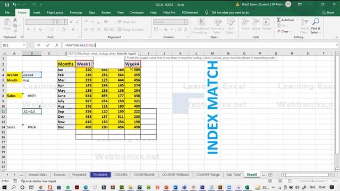Collapse the ribbon with the chevron

(336, 38)
